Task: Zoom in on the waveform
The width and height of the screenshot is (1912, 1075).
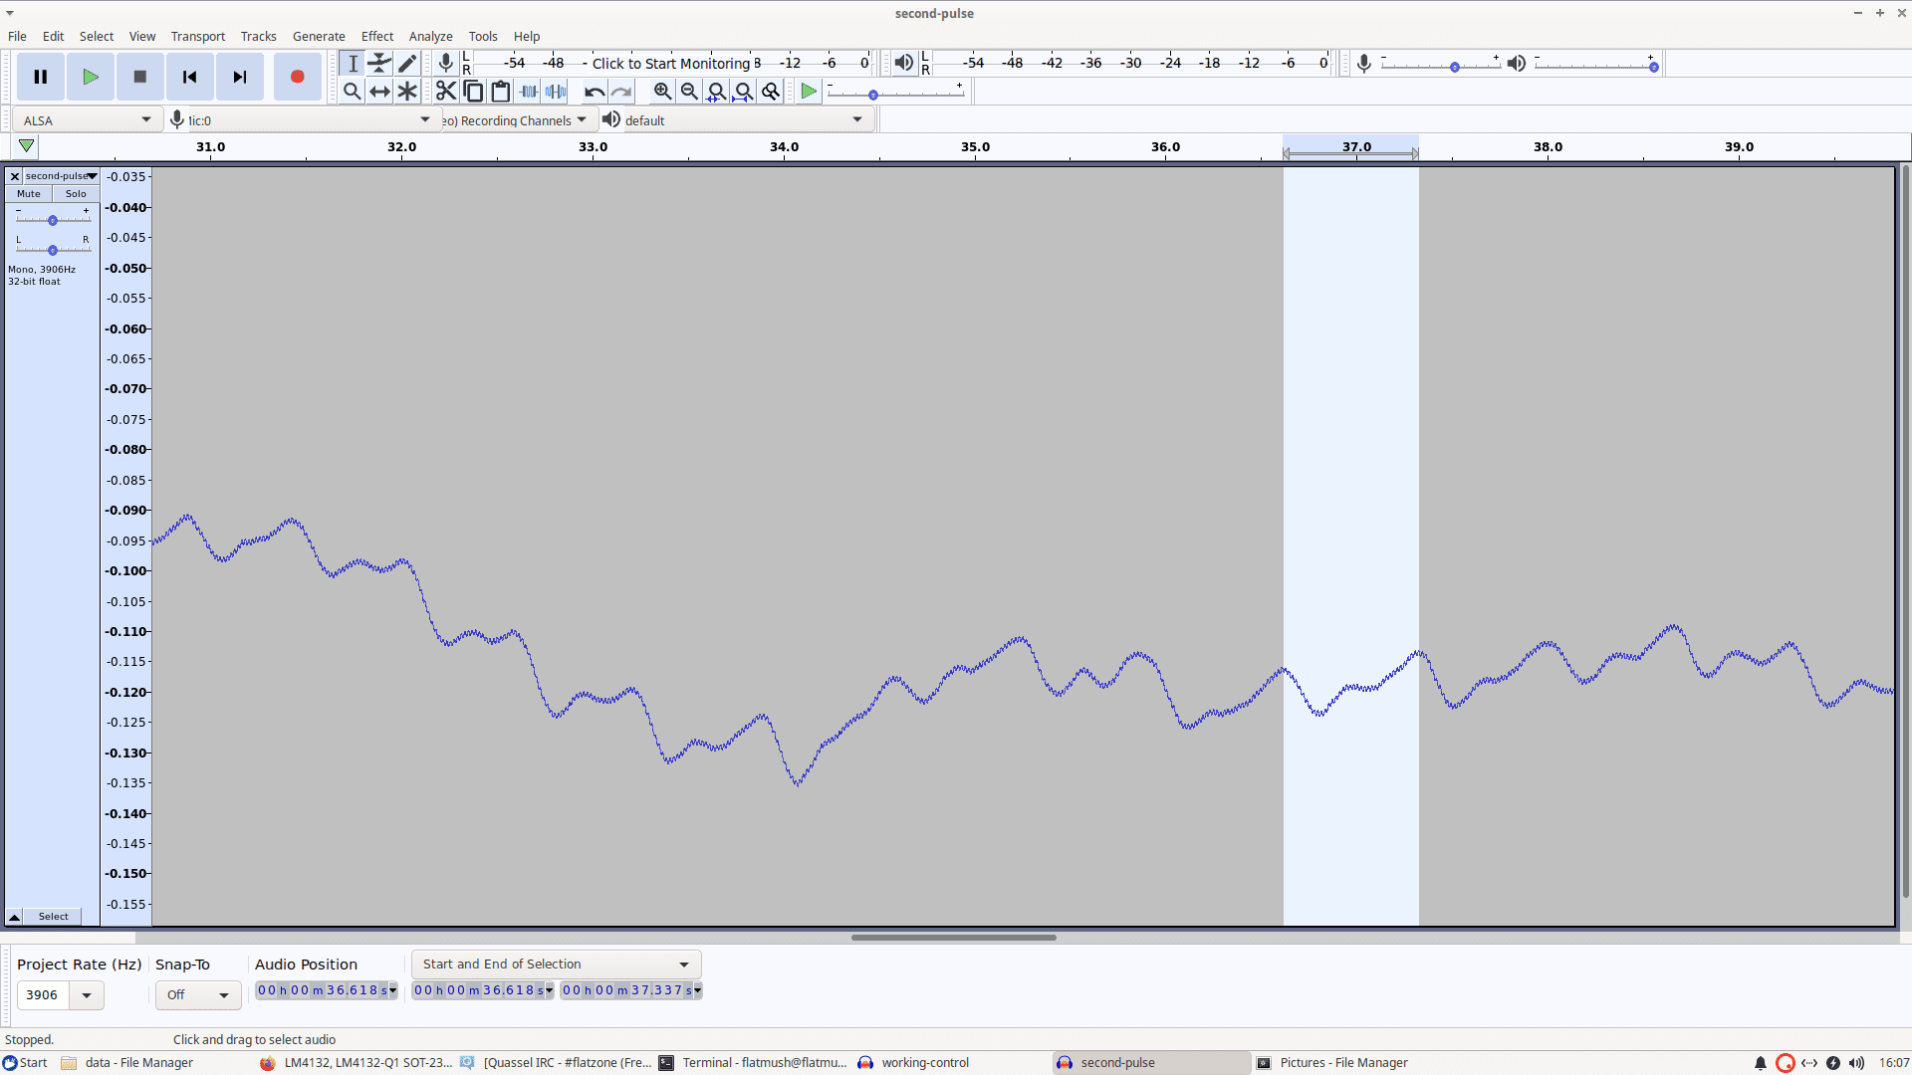Action: [662, 92]
